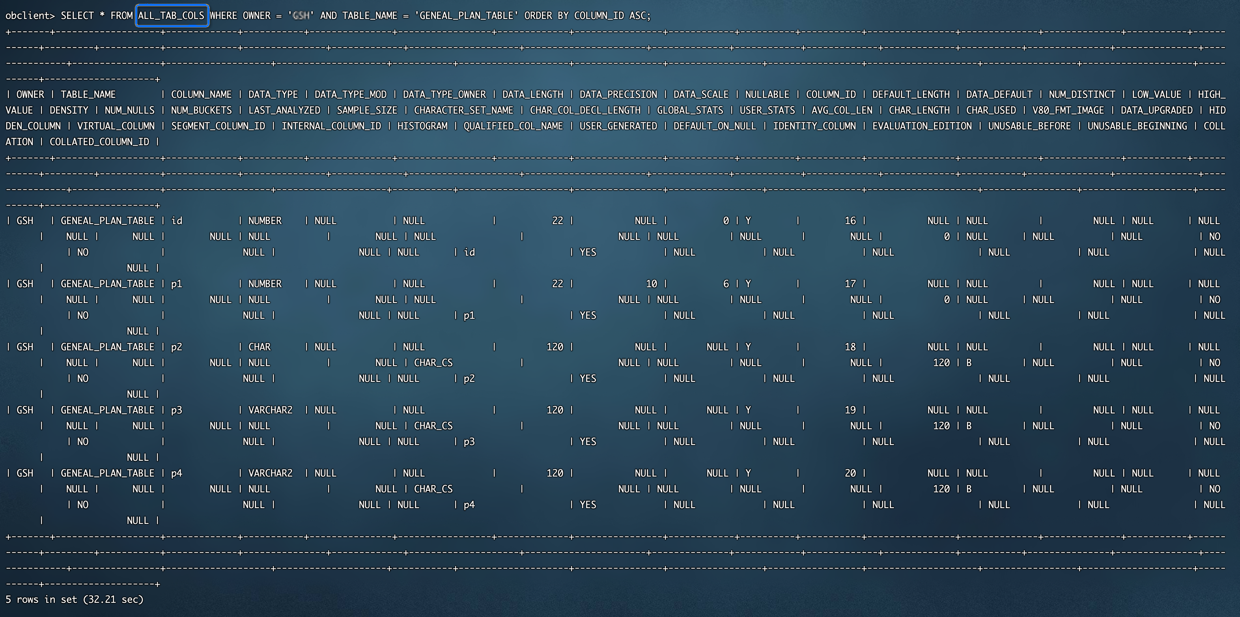Click the p2 qualified column name value
The height and width of the screenshot is (617, 1240).
[x=469, y=379]
